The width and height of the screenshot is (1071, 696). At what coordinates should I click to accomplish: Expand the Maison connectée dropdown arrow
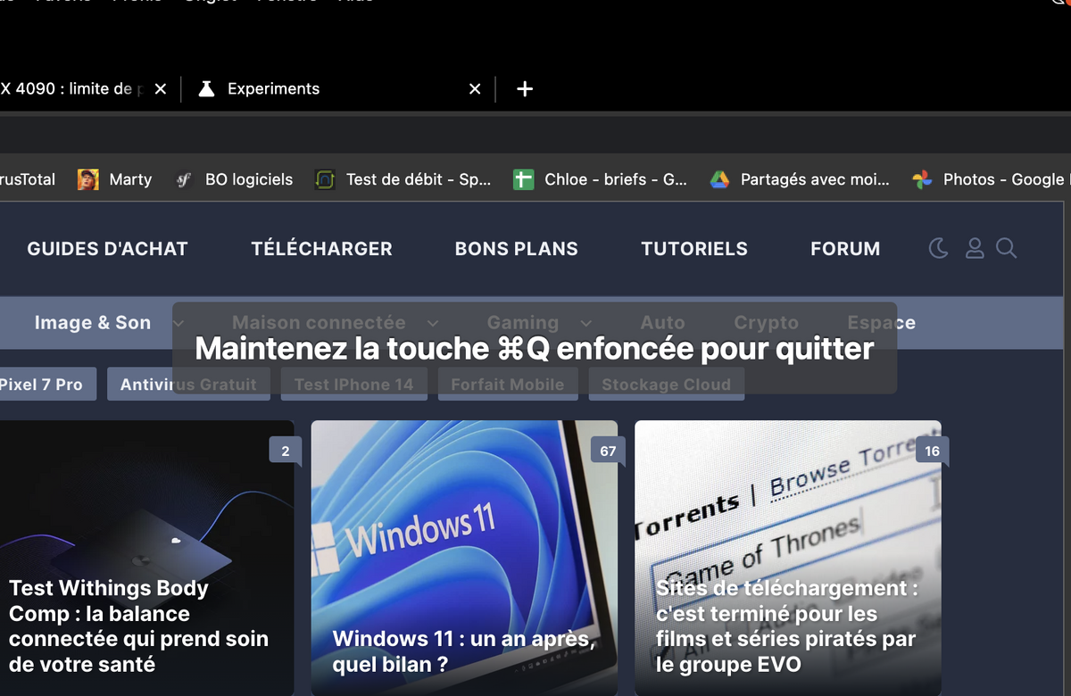[433, 323]
